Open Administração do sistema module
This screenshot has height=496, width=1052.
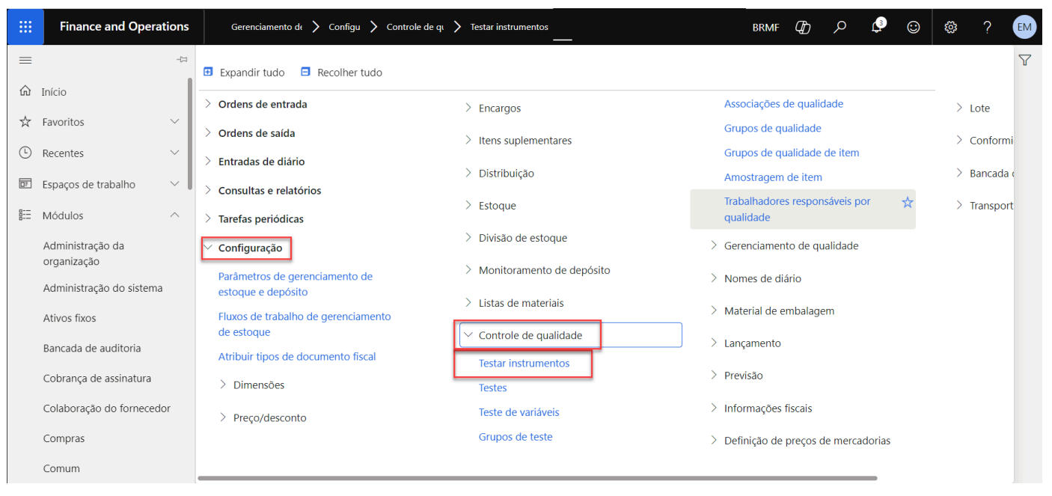click(x=103, y=288)
